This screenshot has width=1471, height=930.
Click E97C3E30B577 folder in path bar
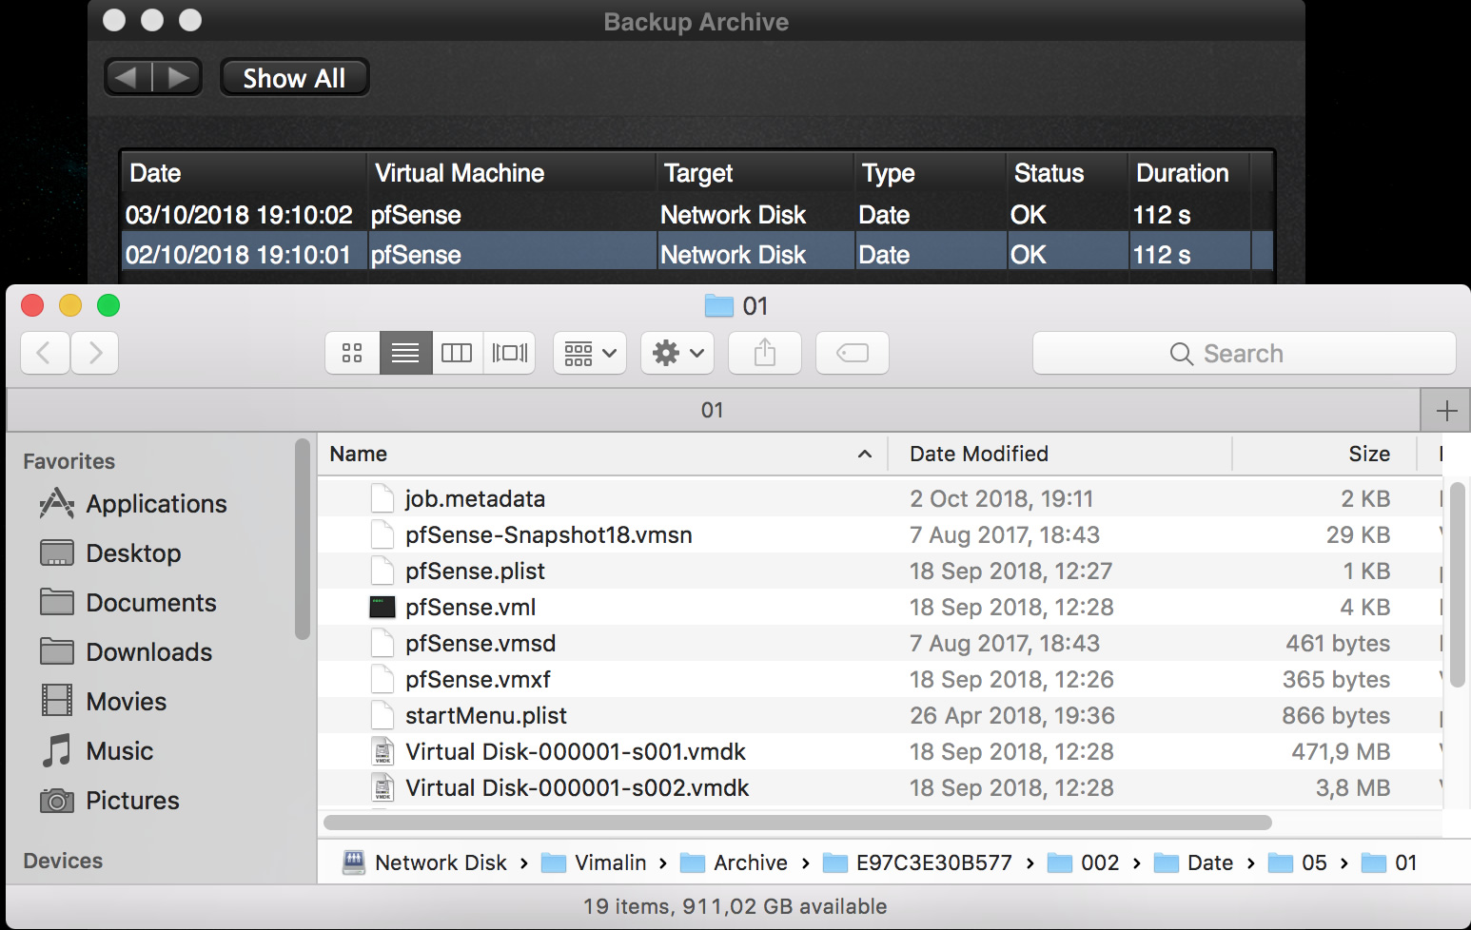pyautogui.click(x=917, y=862)
